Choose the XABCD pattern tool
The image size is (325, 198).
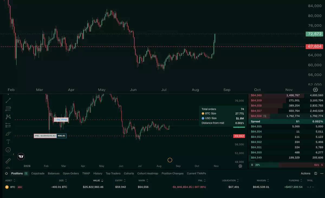click(x=8, y=117)
